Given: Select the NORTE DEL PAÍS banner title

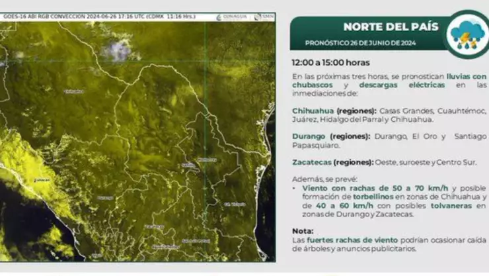Looking at the screenshot, I should pos(383,27).
